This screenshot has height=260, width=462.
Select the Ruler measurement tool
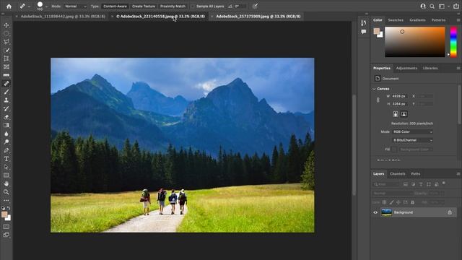pos(6,75)
